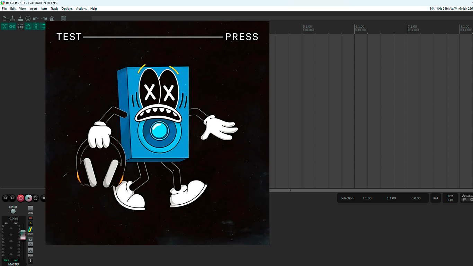Screen dimensions: 473x266
Task: Toggle grid lines icon
Action: [x=36, y=26]
